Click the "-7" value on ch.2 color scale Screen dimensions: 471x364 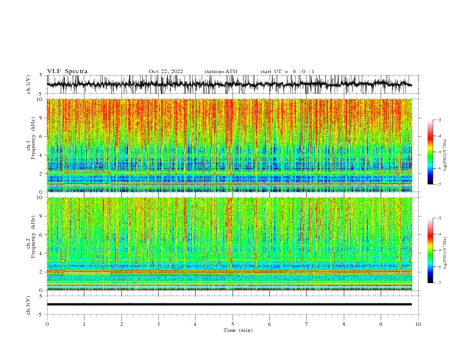pos(439,283)
